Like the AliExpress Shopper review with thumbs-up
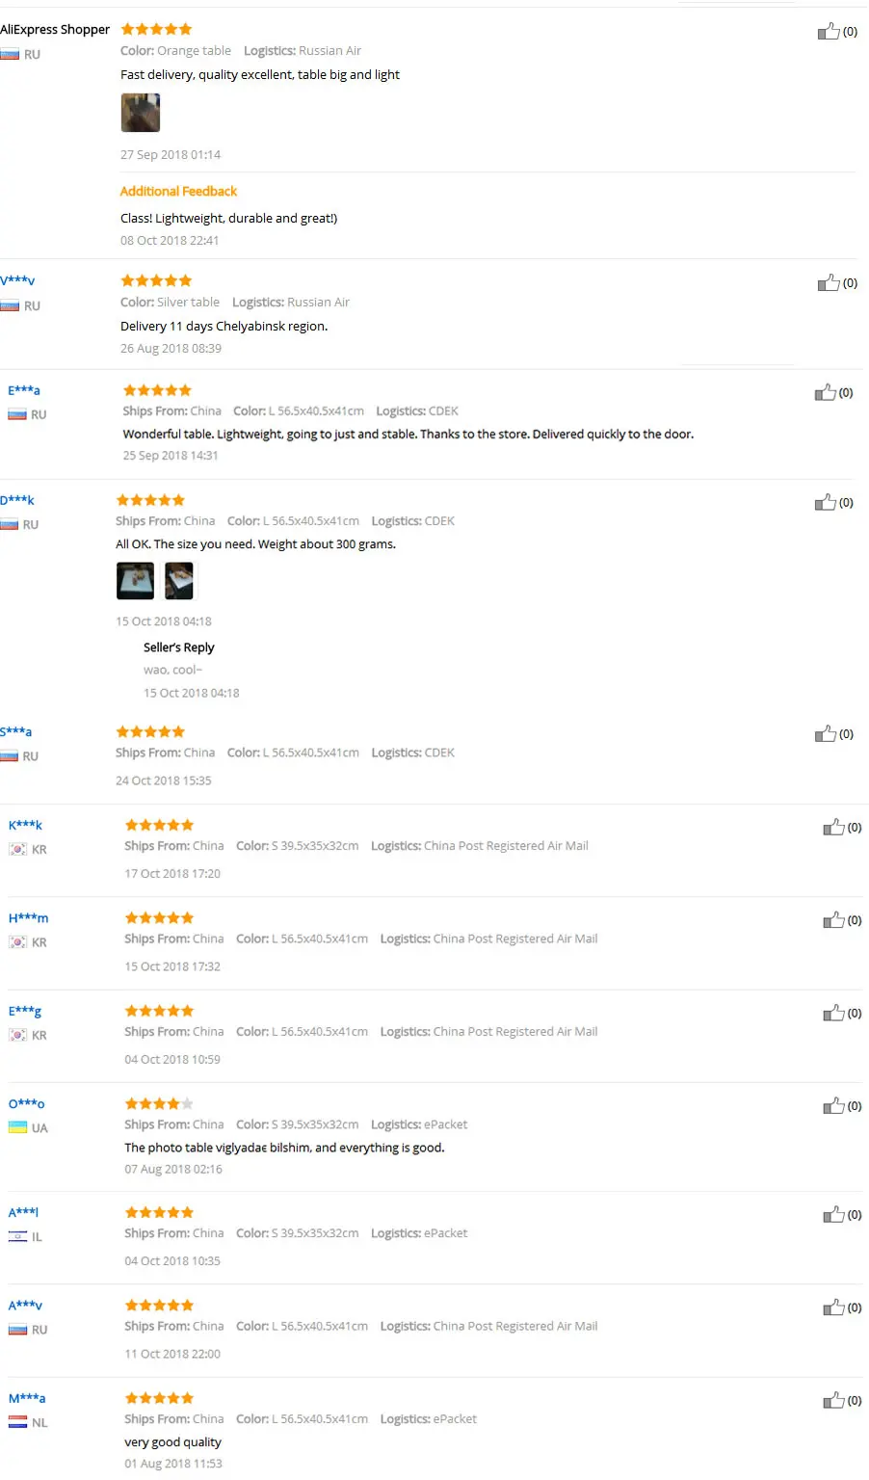The width and height of the screenshot is (869, 1480). (x=829, y=32)
